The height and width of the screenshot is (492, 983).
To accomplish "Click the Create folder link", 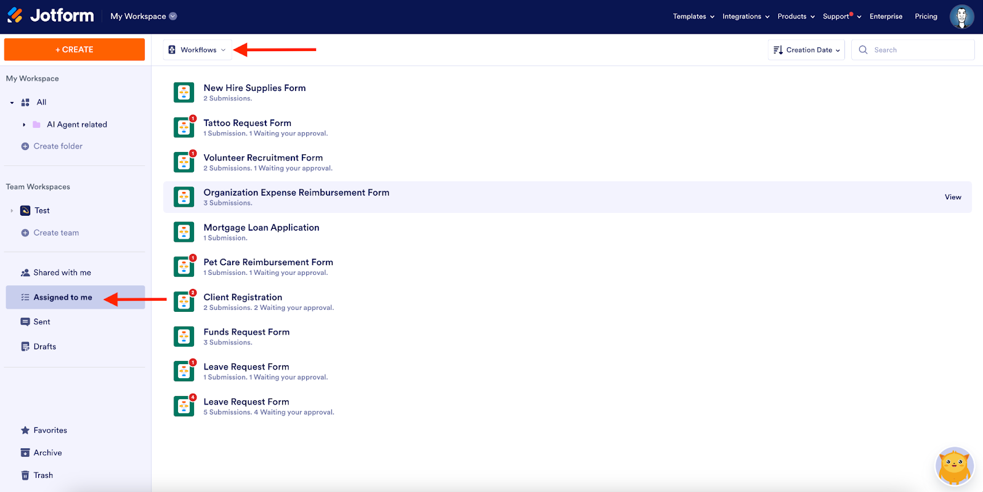I will coord(58,146).
